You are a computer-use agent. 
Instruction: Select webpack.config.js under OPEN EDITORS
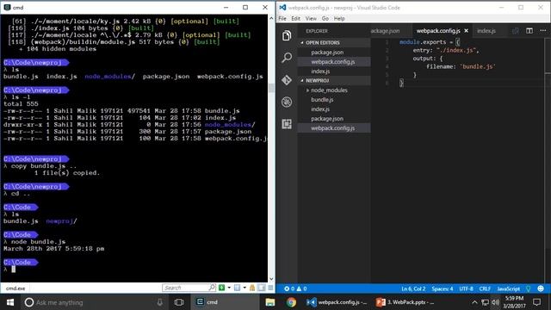[334, 62]
